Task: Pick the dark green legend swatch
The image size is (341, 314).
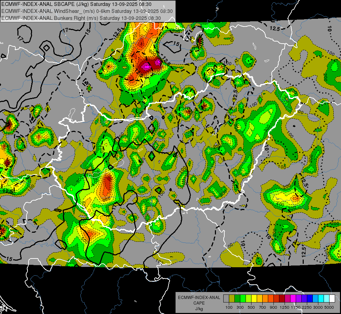Action: 237,299
